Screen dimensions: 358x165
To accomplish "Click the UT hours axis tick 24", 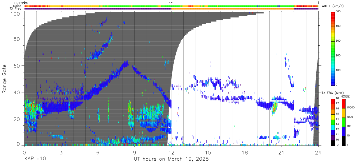I will (318, 152).
